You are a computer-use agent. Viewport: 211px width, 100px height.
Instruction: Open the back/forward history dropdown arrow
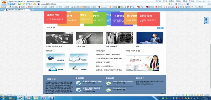click(x=16, y=4)
